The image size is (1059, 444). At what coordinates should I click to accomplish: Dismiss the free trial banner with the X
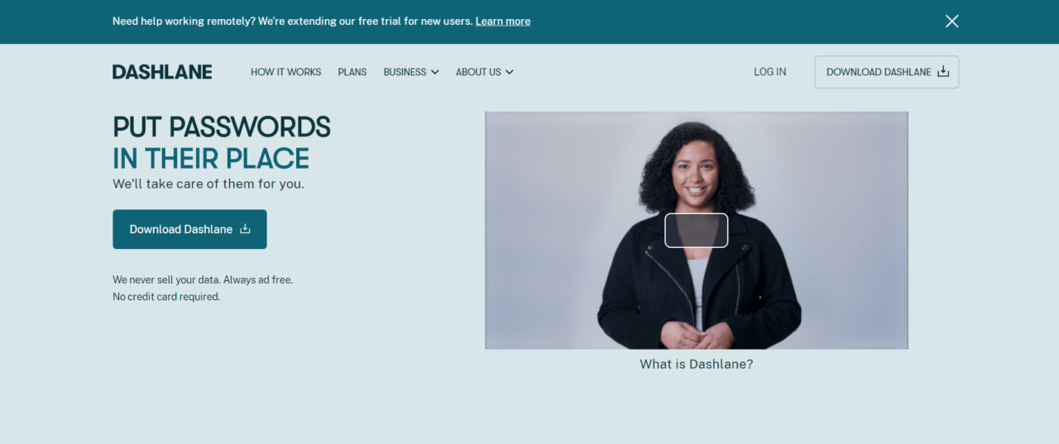tap(951, 21)
